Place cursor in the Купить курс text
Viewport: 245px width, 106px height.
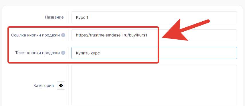click(88, 53)
